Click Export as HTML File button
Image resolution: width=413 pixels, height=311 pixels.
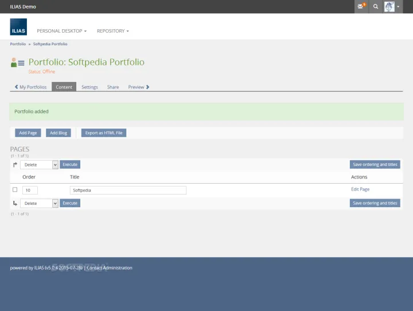pos(104,133)
